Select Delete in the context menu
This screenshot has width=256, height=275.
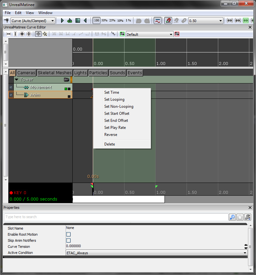(x=109, y=144)
